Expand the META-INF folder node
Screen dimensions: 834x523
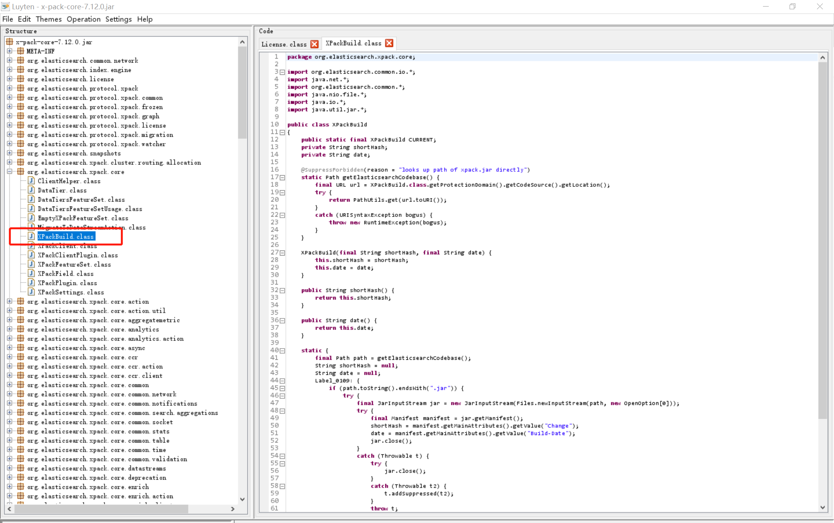coord(10,51)
